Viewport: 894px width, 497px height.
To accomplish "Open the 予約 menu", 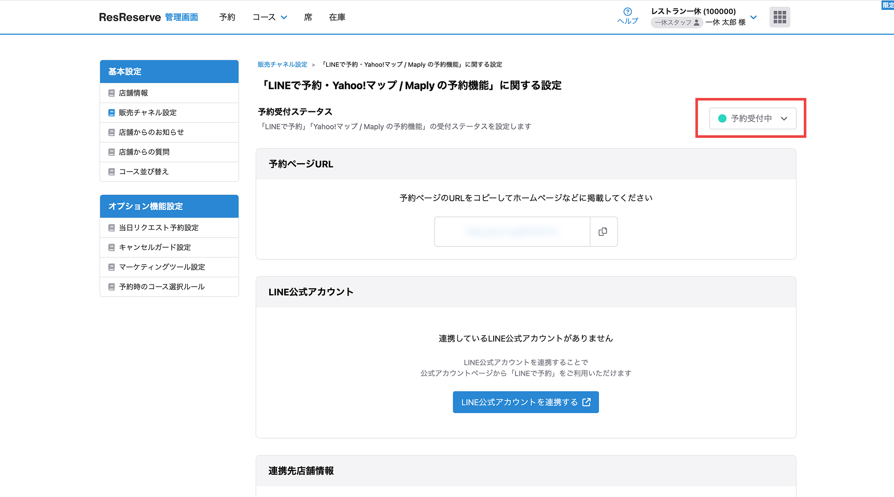I will tap(227, 17).
